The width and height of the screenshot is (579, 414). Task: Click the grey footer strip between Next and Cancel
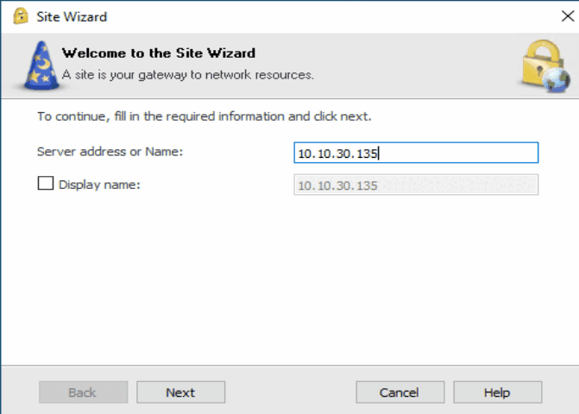(x=290, y=392)
